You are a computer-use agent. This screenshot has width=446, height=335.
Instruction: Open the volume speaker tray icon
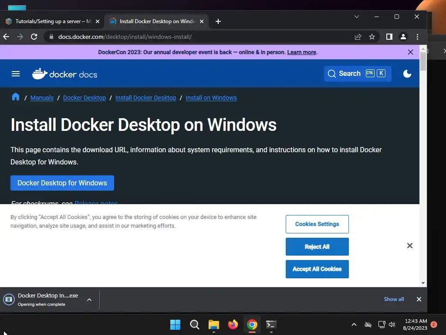coord(392,325)
